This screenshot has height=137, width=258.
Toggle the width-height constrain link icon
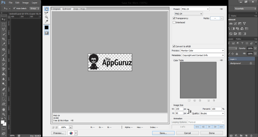point(191,111)
